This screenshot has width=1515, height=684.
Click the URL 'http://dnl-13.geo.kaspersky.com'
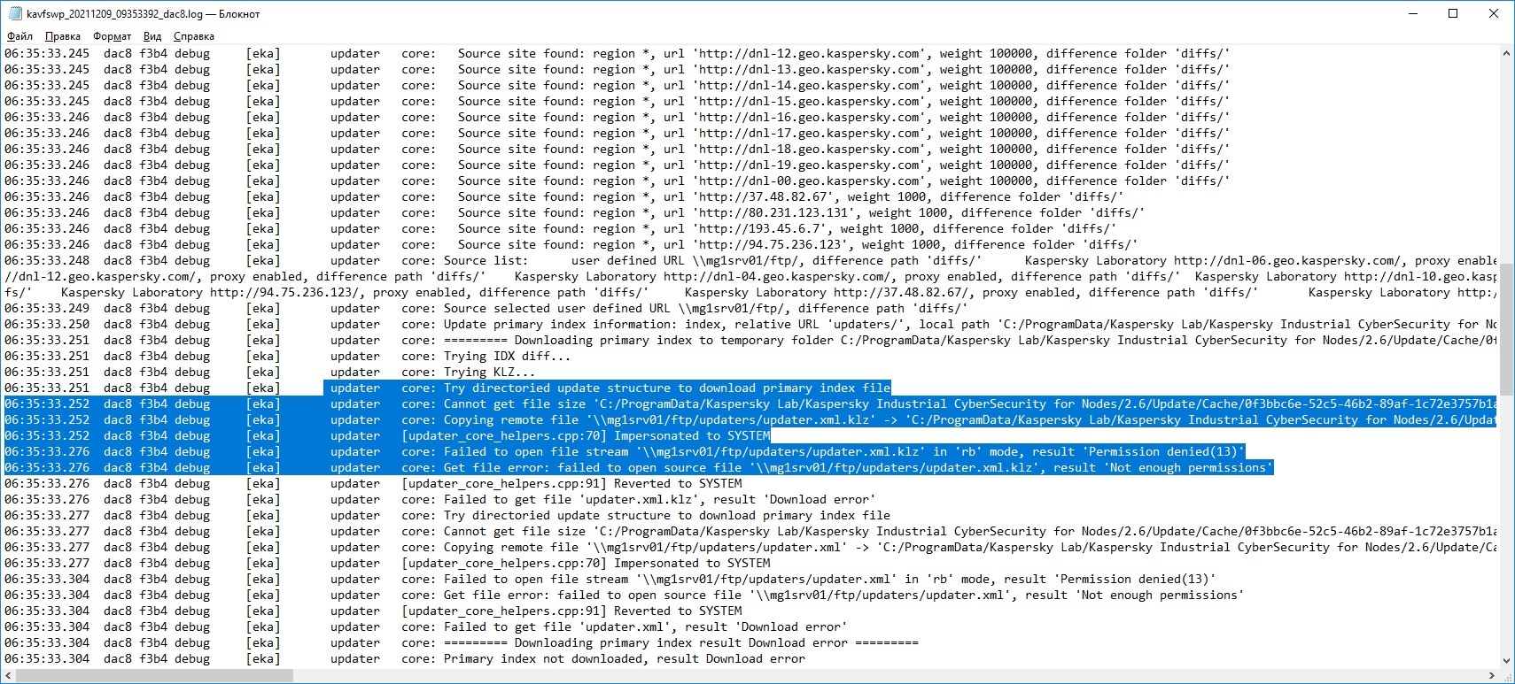click(809, 70)
